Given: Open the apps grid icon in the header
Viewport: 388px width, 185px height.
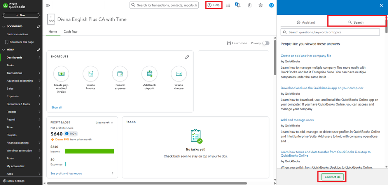Looking at the screenshot, I should tap(228, 5).
